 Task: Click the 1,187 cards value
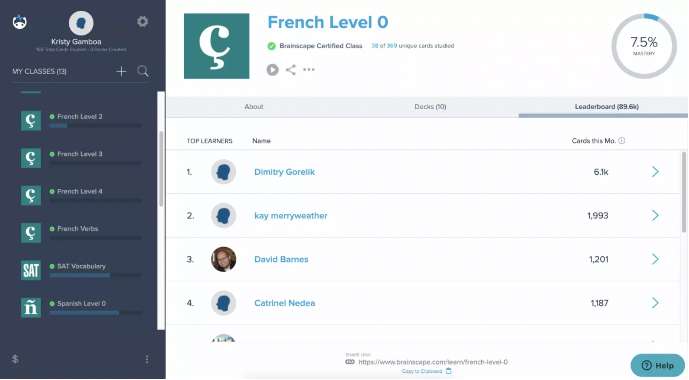tap(599, 304)
